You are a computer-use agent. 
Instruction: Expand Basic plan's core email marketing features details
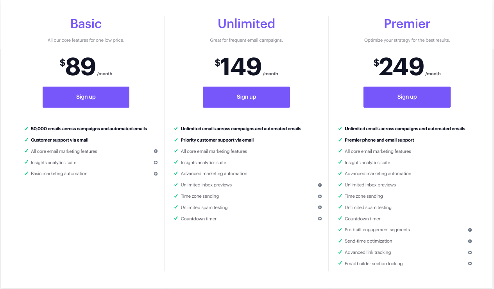point(156,151)
